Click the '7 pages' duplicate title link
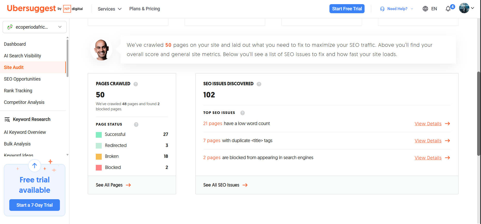This screenshot has width=481, height=224. 212,141
